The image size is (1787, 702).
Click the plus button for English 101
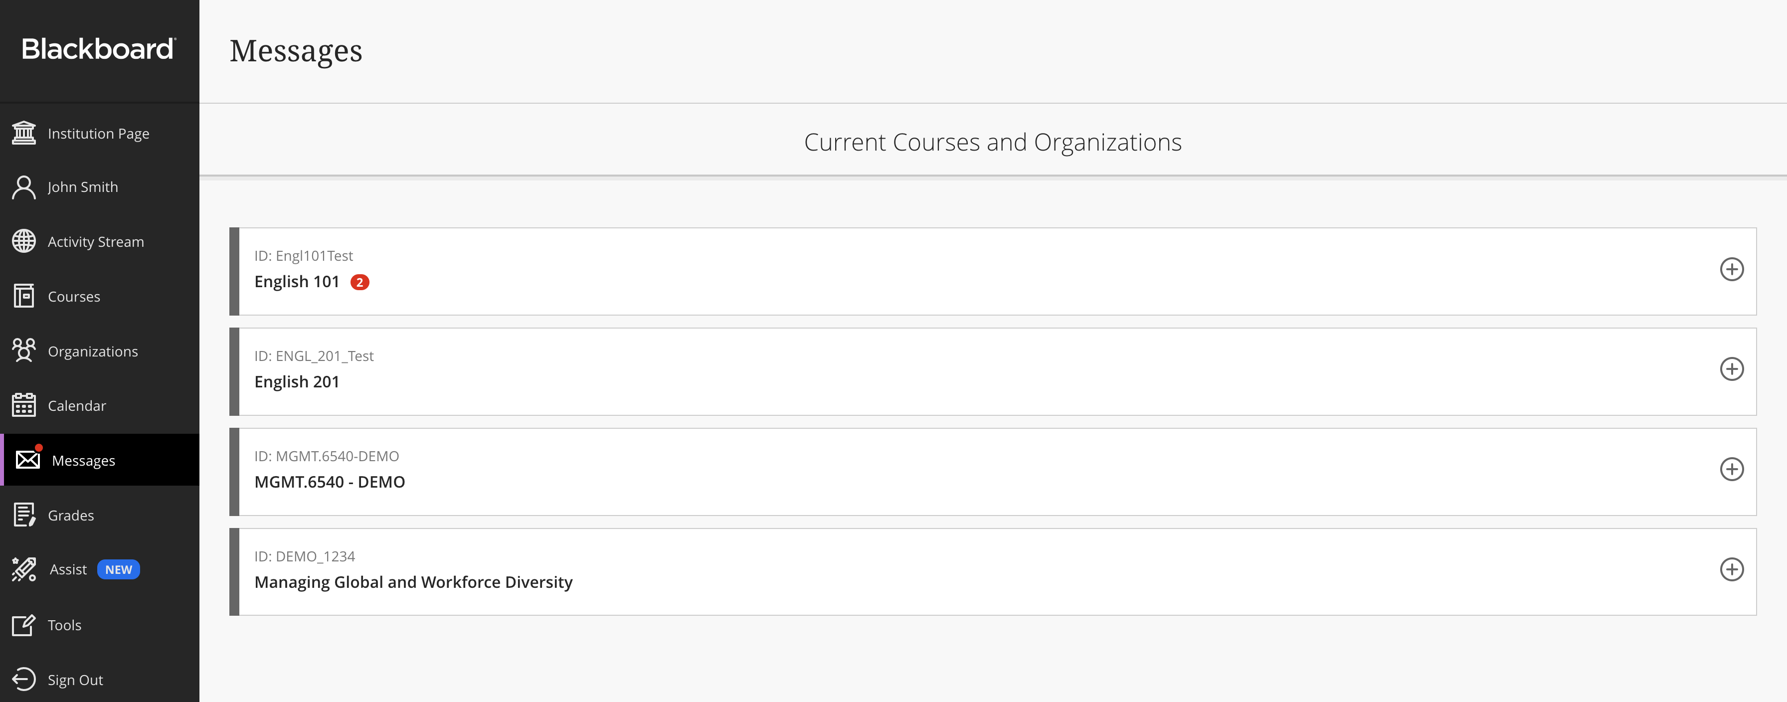(x=1731, y=269)
